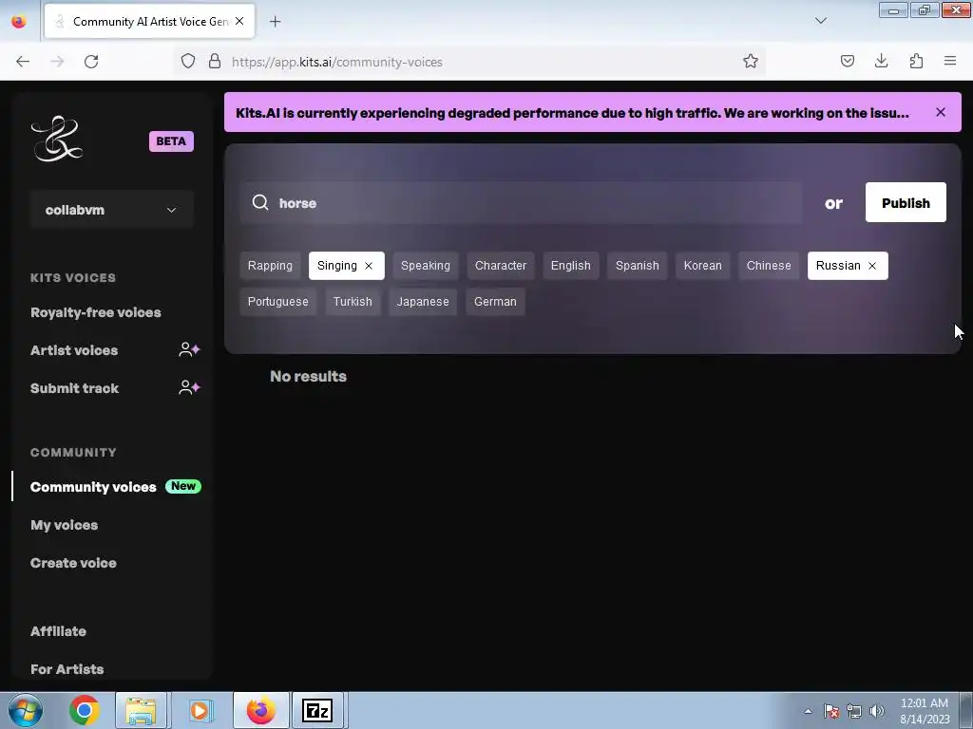Viewport: 973px width, 729px height.
Task: Select the Portuguese filter tag
Action: pos(278,302)
